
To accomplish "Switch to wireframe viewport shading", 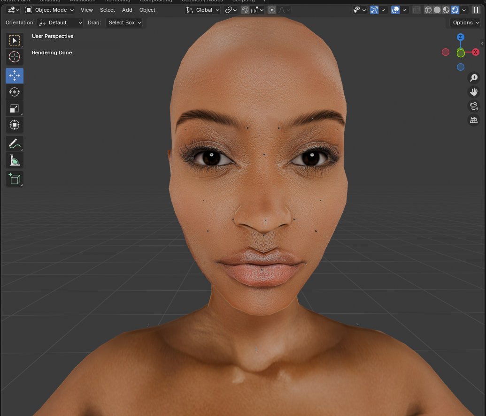I will point(428,10).
